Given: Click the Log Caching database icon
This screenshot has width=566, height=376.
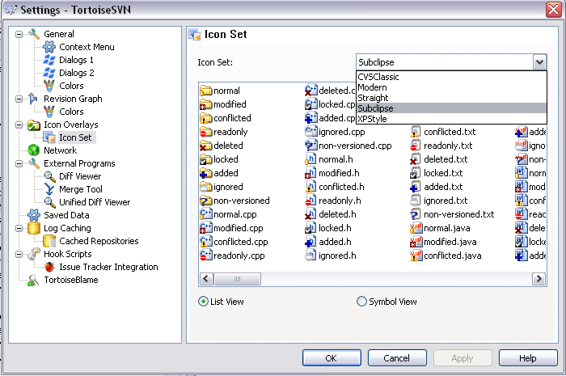Looking at the screenshot, I should (x=34, y=228).
